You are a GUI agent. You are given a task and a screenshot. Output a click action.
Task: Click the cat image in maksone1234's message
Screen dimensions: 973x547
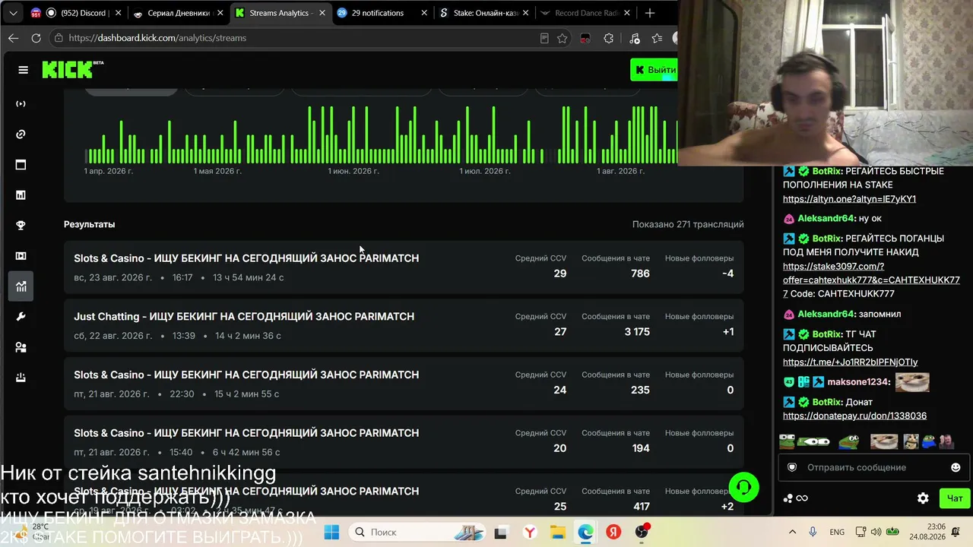tap(912, 381)
